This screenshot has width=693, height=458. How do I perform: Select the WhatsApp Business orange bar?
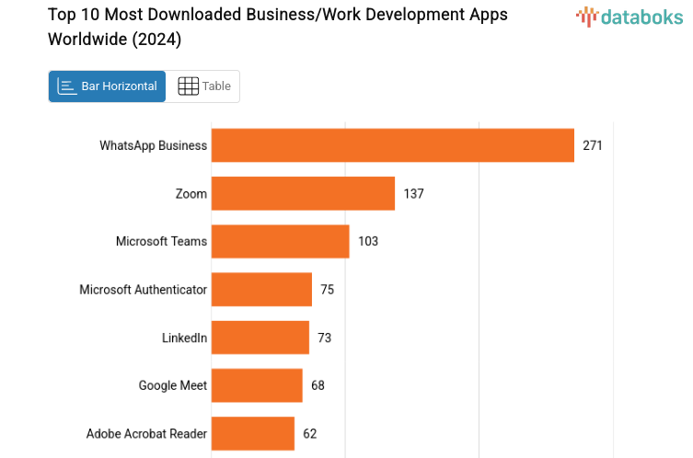pos(393,145)
